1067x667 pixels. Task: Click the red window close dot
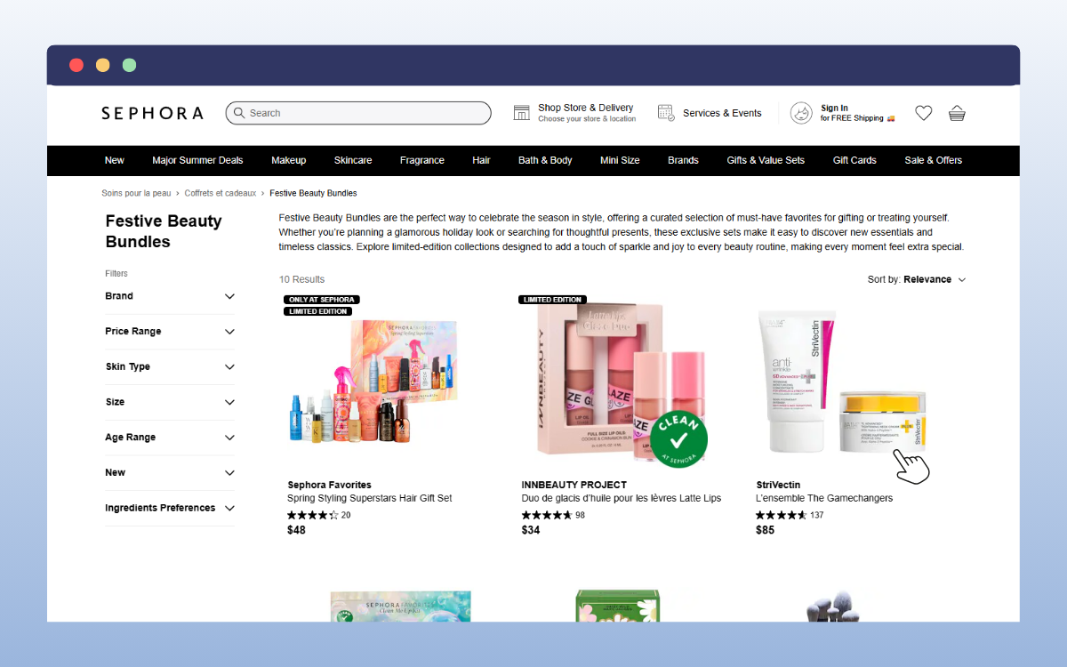76,65
